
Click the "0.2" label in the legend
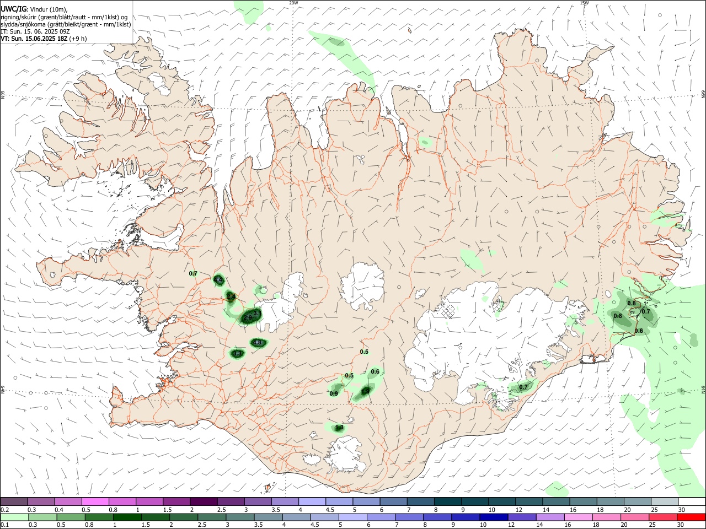(5, 510)
